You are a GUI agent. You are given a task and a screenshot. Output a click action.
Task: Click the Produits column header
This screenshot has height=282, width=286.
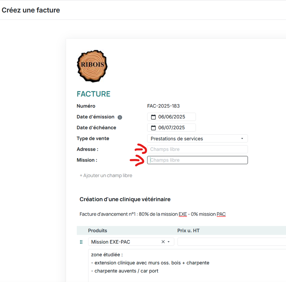point(98,231)
